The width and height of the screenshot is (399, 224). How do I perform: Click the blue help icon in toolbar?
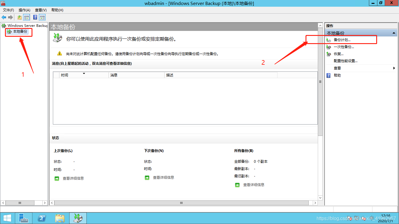point(35,17)
